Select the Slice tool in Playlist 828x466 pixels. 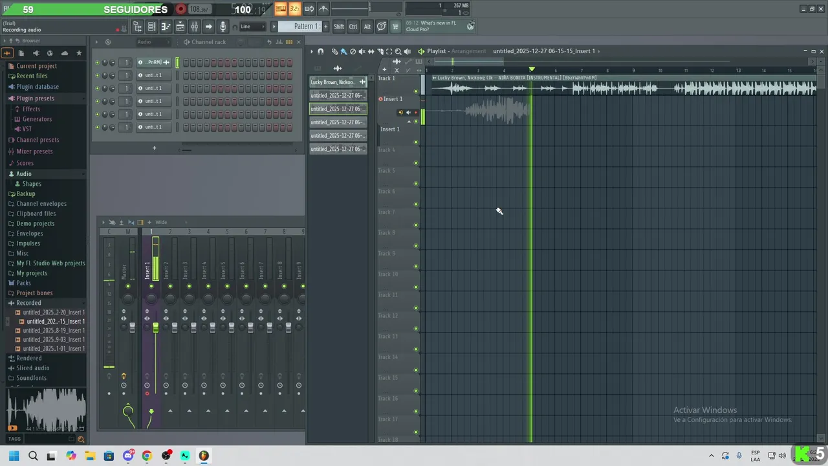tap(380, 51)
